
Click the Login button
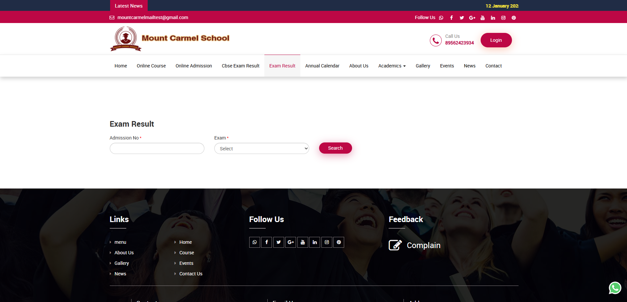pyautogui.click(x=496, y=40)
